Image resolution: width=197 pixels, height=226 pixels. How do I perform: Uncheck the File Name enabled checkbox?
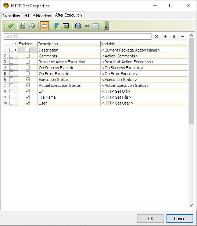tap(28, 97)
